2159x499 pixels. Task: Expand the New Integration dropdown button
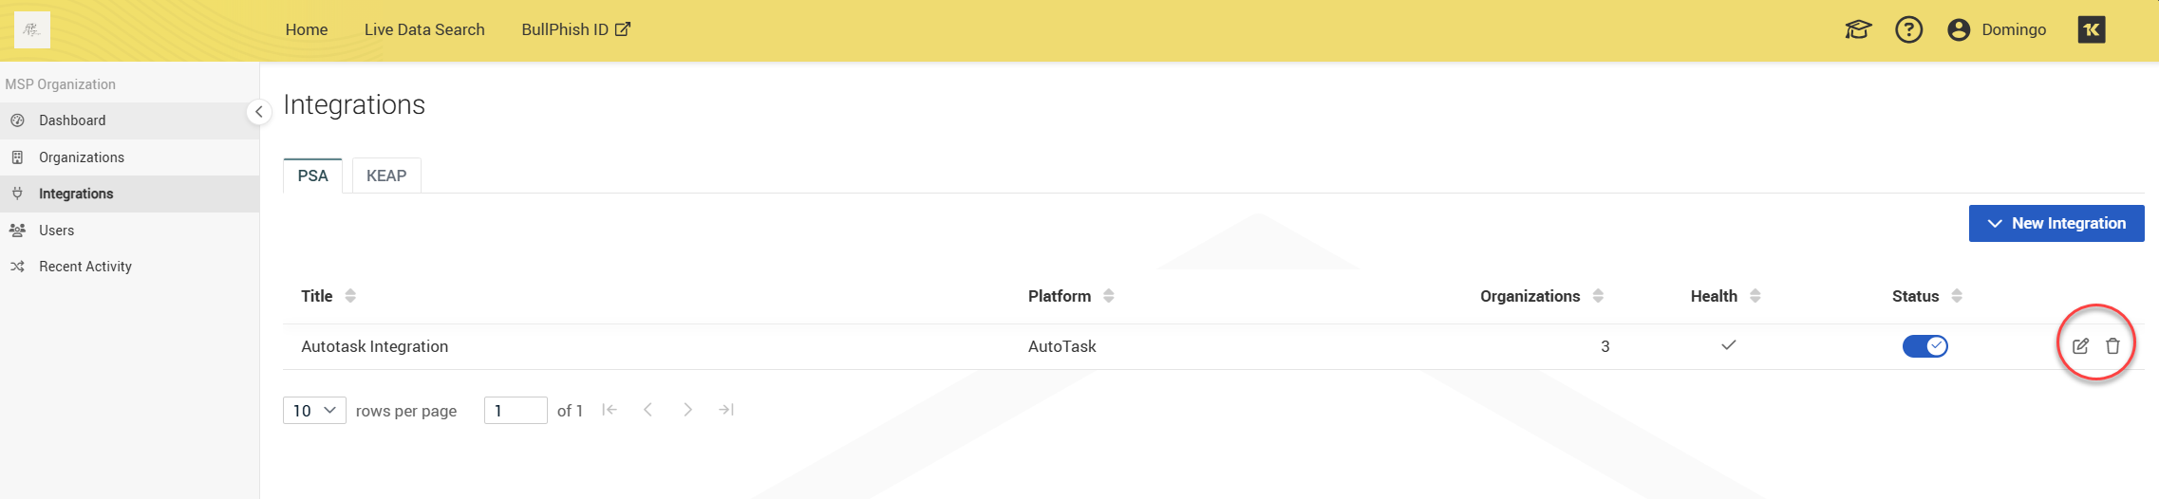point(2056,223)
